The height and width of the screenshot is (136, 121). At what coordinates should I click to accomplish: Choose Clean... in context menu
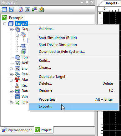point(73,68)
